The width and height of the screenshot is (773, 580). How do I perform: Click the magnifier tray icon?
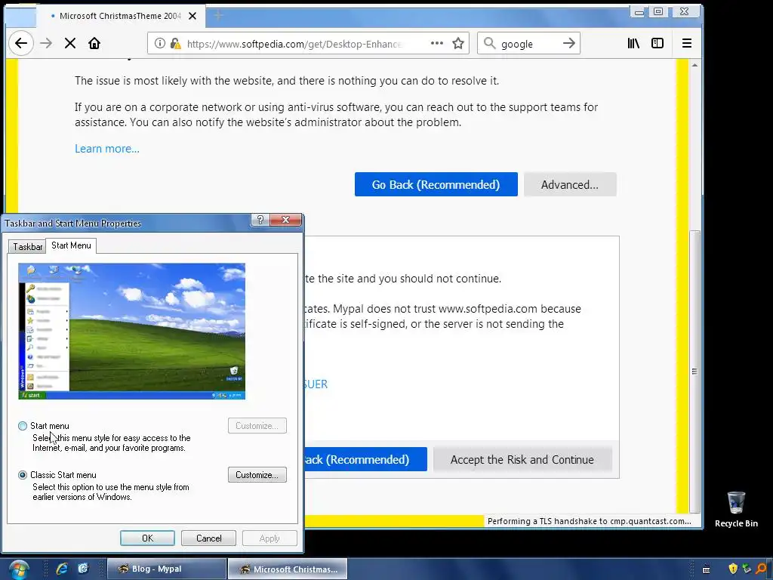tap(762, 569)
